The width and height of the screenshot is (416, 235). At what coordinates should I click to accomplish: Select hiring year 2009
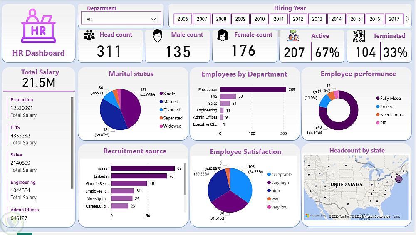tap(240, 19)
